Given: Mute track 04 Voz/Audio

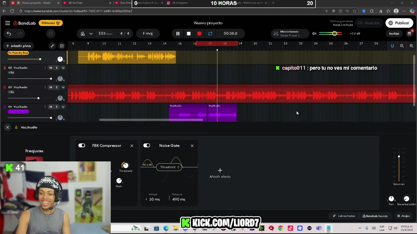Looking at the screenshot, I should coord(50,107).
